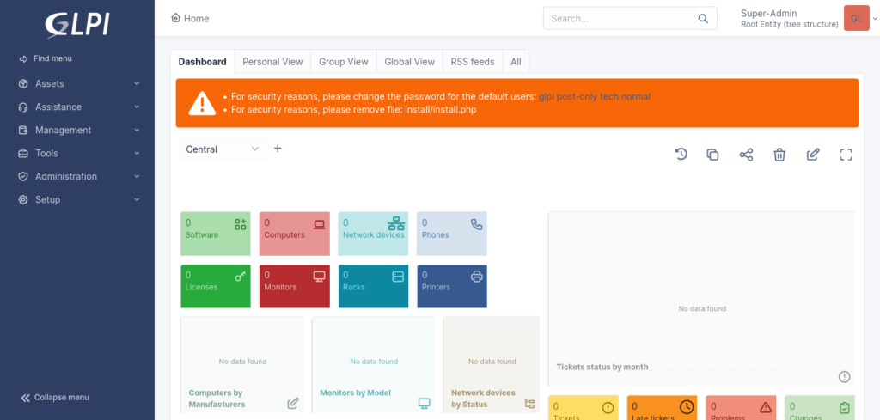This screenshot has width=880, height=420.
Task: Click the Find menu button
Action: [x=52, y=58]
